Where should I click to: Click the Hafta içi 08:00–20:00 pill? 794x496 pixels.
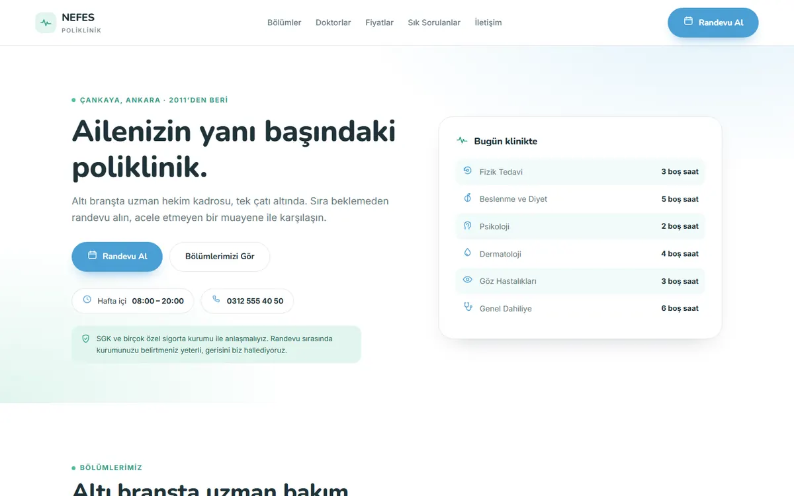click(x=132, y=301)
